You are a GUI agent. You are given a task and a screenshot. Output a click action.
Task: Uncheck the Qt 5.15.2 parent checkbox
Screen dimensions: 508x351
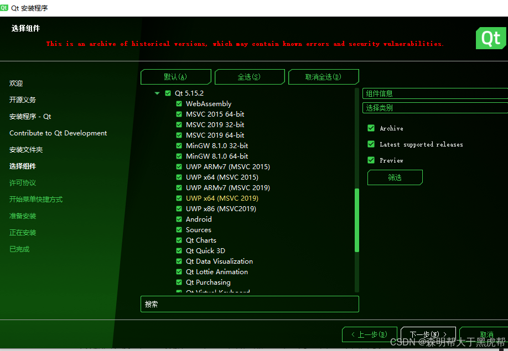(x=168, y=93)
